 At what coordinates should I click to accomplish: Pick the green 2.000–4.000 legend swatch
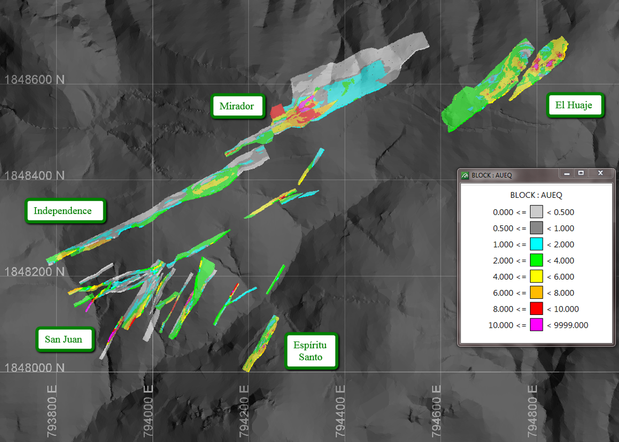pyautogui.click(x=536, y=260)
